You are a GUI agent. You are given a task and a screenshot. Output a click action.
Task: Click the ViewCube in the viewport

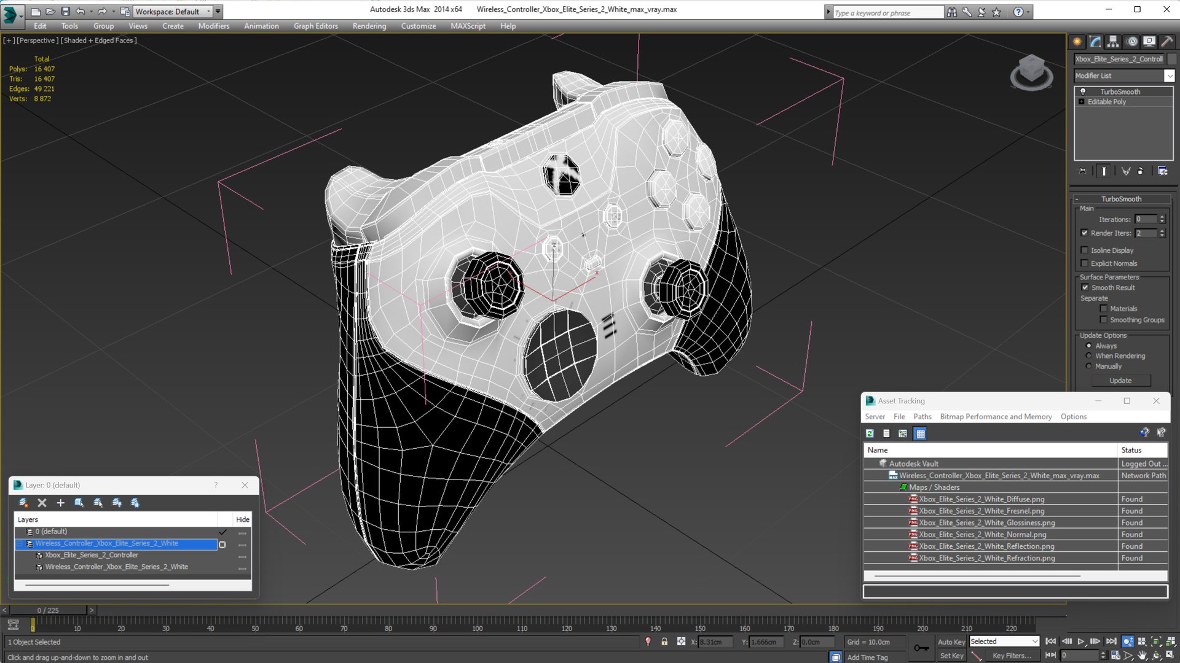[1031, 72]
